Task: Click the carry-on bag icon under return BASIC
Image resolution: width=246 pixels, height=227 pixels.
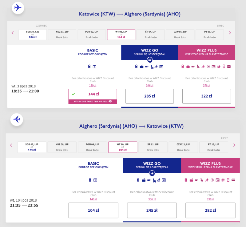Action: 90,180
